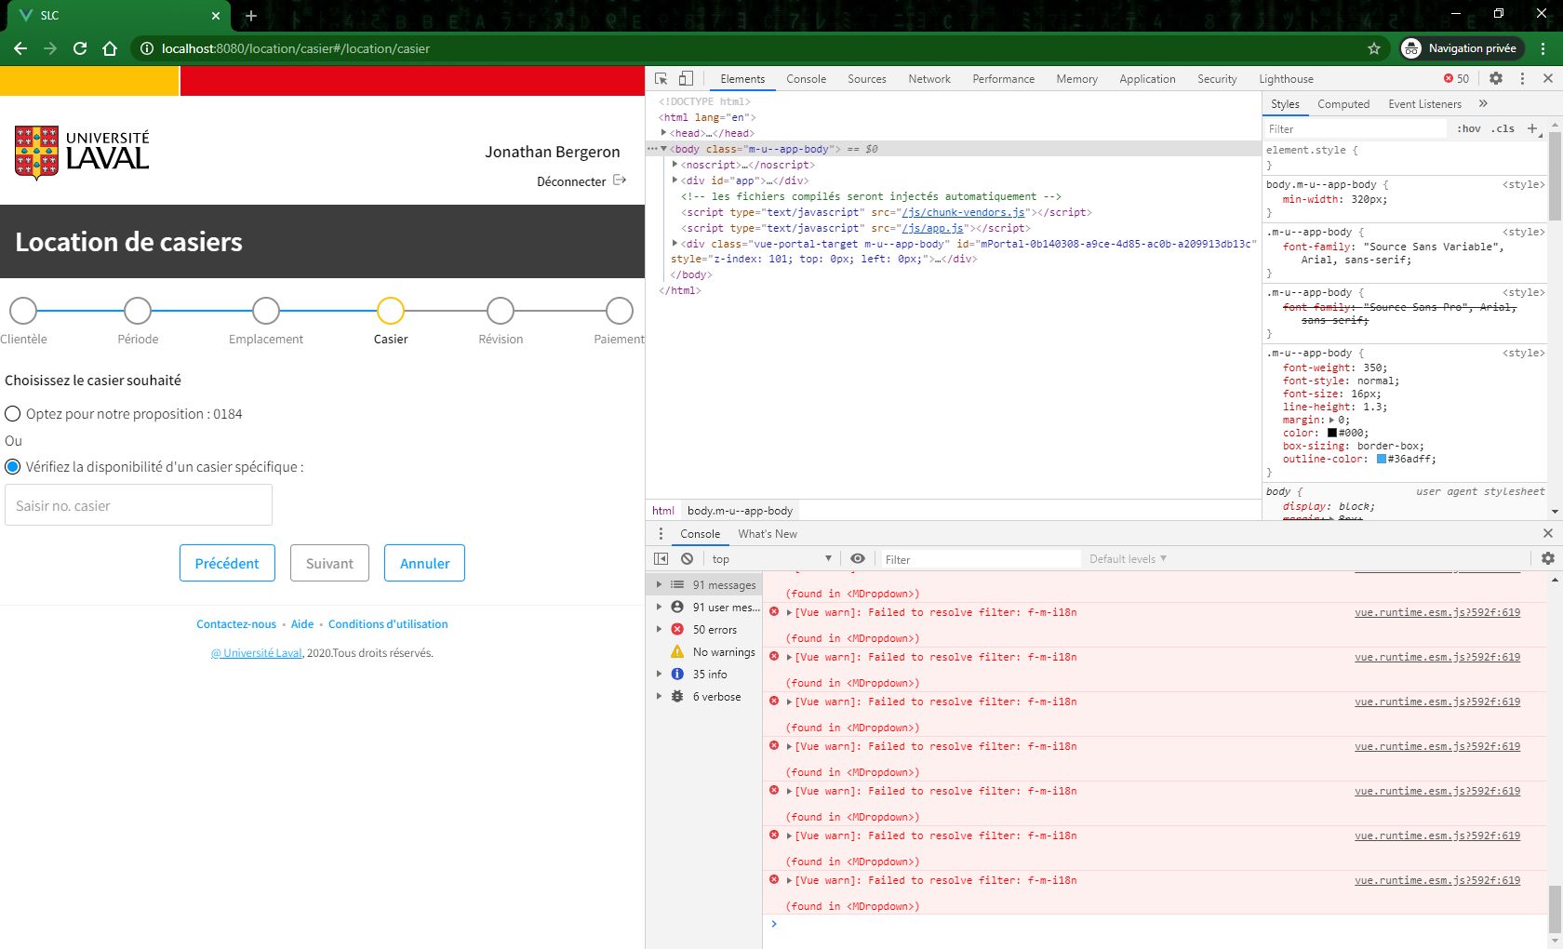Open DevTools settings gear
Viewport: 1563px width, 949px height.
tap(1496, 78)
